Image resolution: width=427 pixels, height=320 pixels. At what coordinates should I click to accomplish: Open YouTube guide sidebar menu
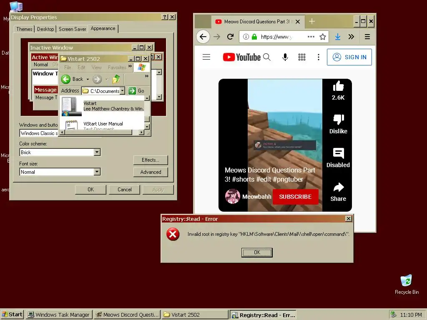206,57
